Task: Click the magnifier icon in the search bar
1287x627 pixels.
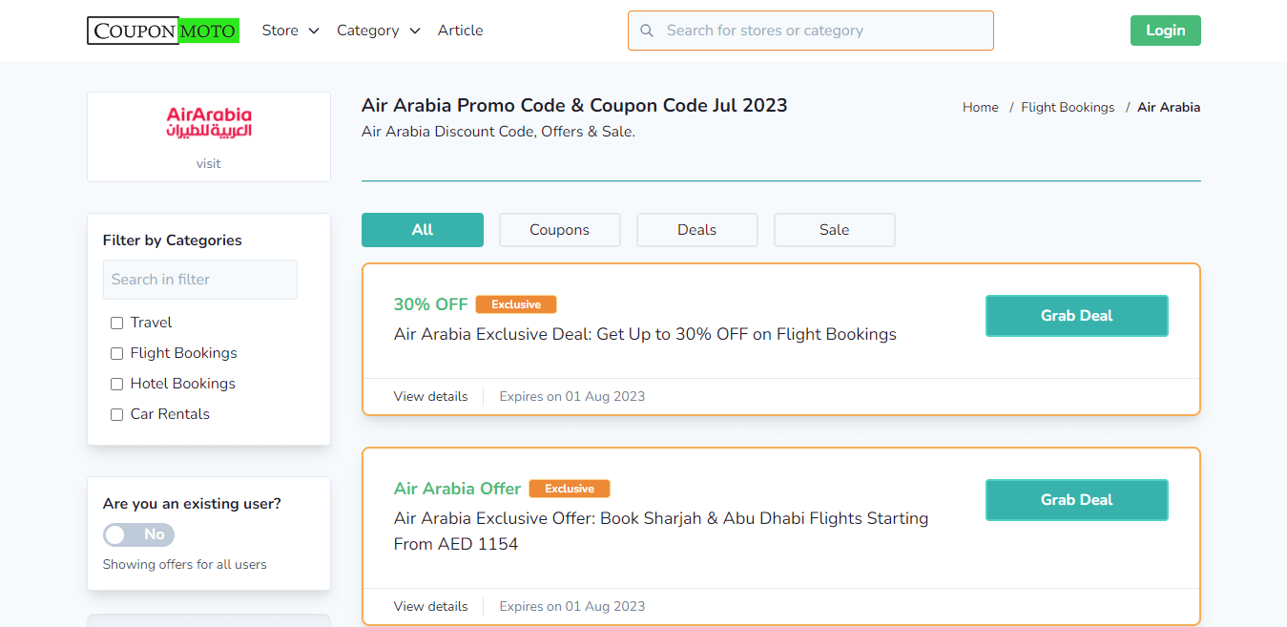Action: pyautogui.click(x=647, y=30)
